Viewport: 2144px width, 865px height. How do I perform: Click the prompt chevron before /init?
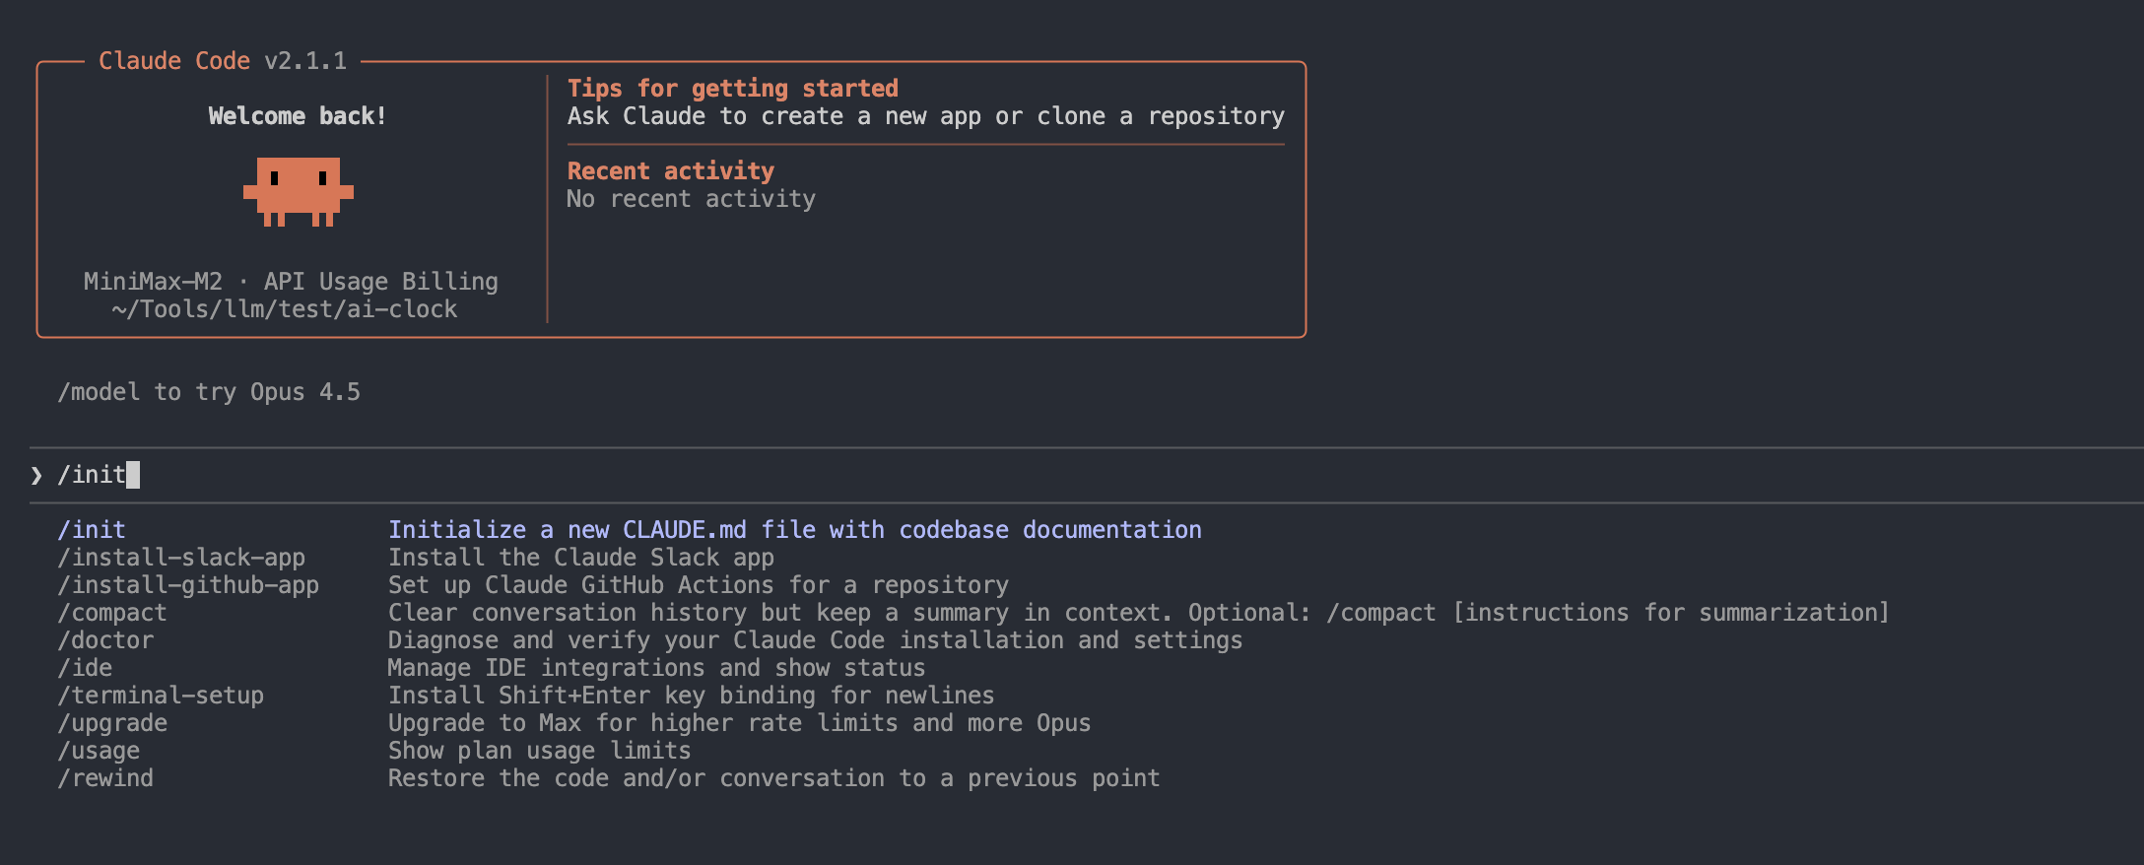tap(36, 476)
